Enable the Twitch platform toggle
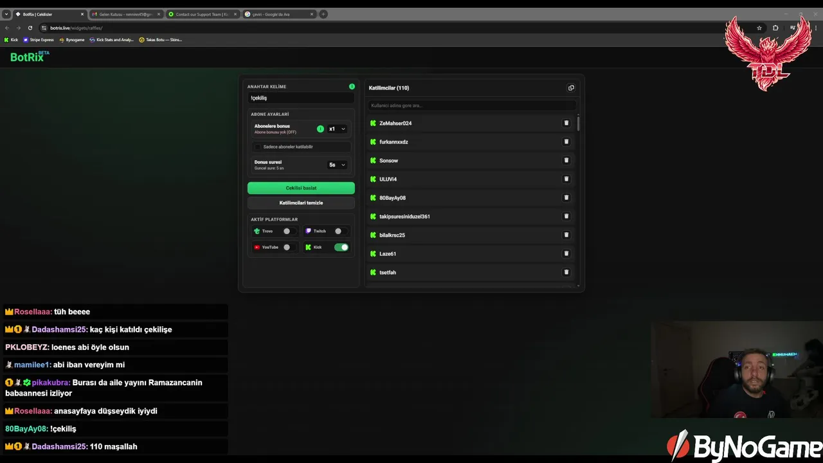This screenshot has height=463, width=823. (341, 231)
